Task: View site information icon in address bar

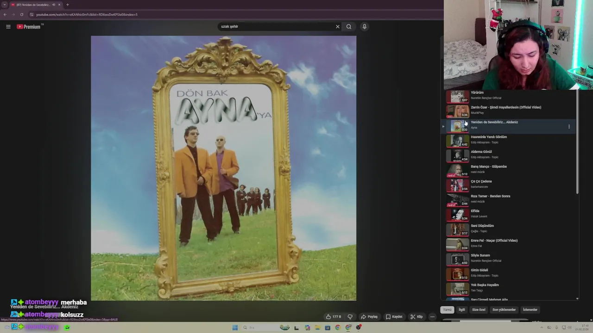Action: (x=32, y=14)
